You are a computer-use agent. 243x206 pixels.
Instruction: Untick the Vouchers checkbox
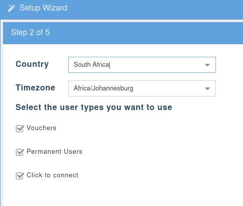pos(20,129)
